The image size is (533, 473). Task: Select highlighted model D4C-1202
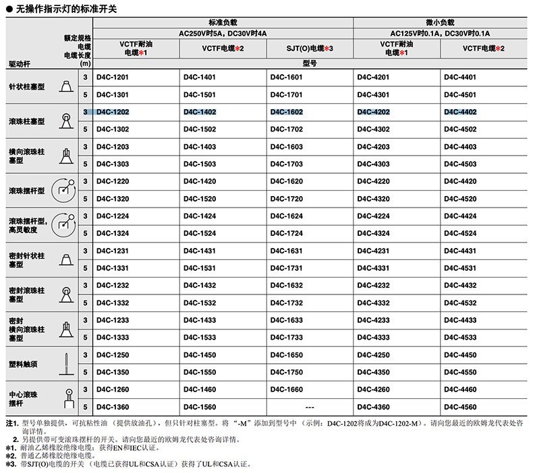click(113, 112)
